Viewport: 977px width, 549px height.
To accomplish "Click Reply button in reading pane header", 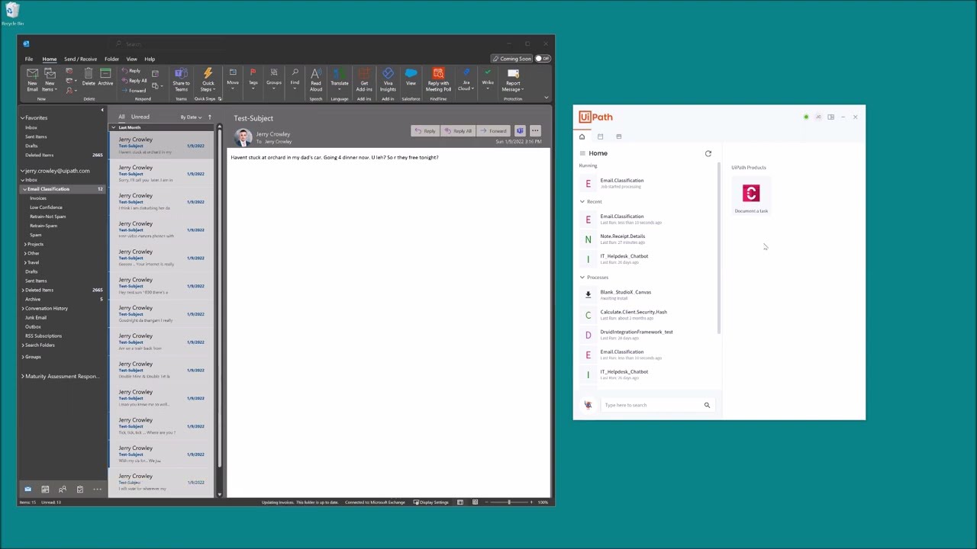I will point(425,131).
